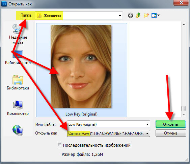
Task: Click the Отмена button
Action: 171,133
